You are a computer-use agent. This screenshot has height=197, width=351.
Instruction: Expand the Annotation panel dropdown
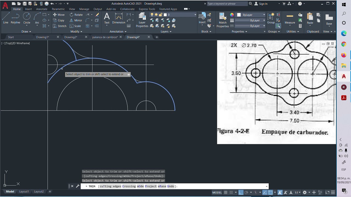coord(118,31)
